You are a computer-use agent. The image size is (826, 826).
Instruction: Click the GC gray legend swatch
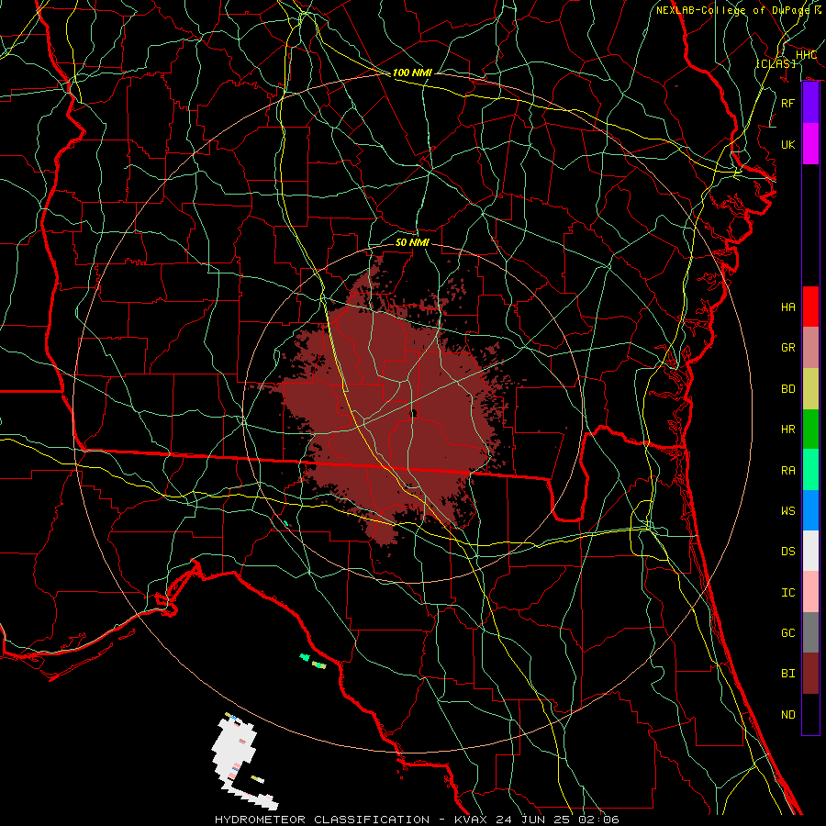[x=810, y=632]
